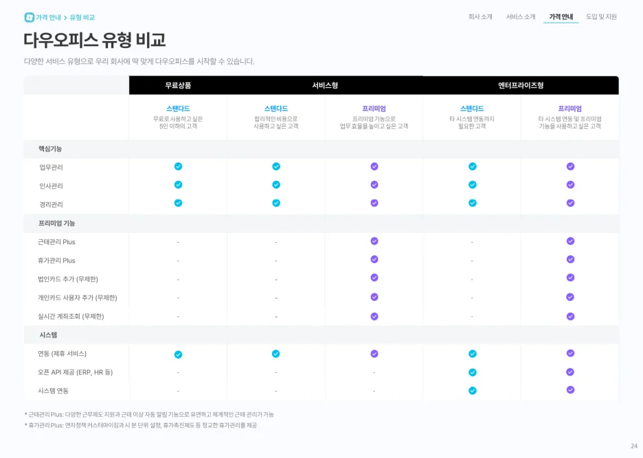Click the check for 실시간 계좌조회 under 서비스형 프리미엄

[374, 315]
